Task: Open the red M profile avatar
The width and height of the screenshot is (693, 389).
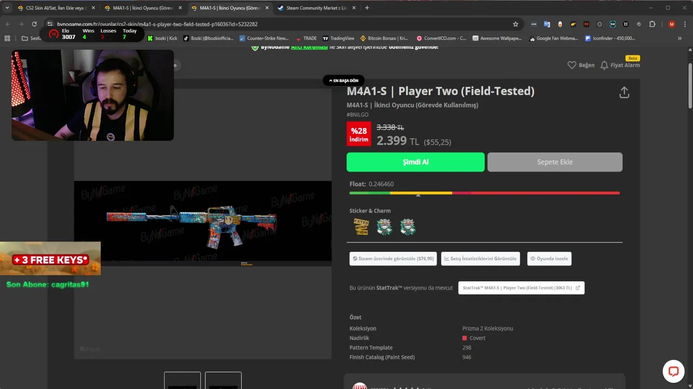Action: tap(672, 24)
